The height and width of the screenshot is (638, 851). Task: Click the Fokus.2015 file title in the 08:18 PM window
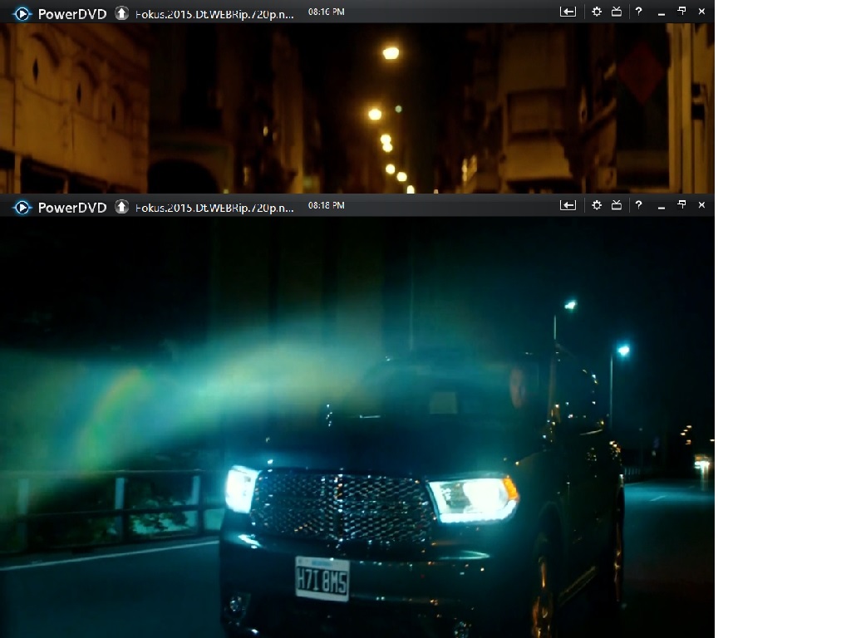pos(214,209)
